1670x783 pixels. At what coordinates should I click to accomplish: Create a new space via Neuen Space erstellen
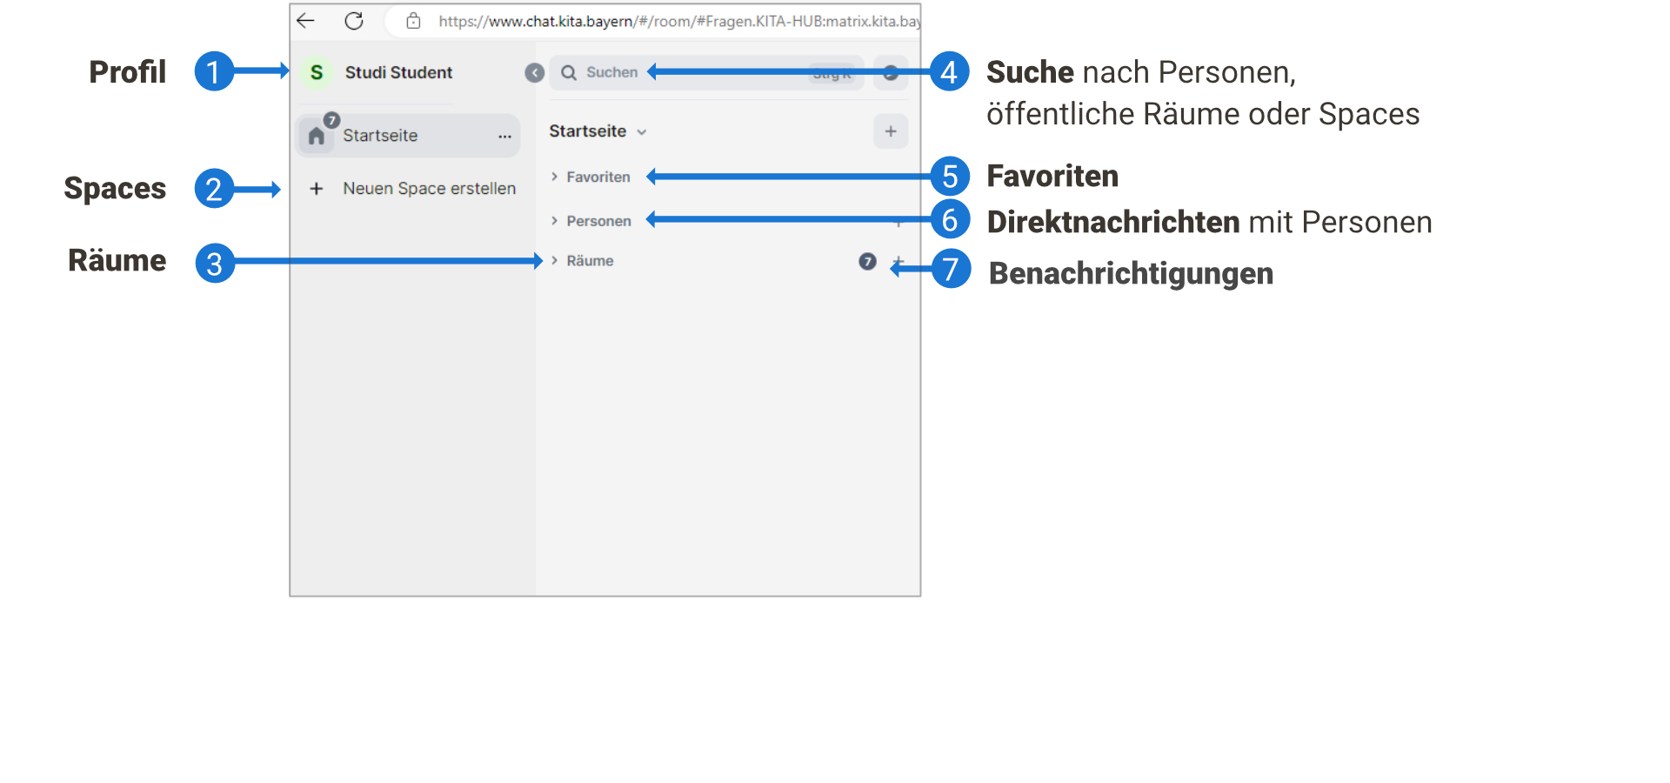pos(429,189)
